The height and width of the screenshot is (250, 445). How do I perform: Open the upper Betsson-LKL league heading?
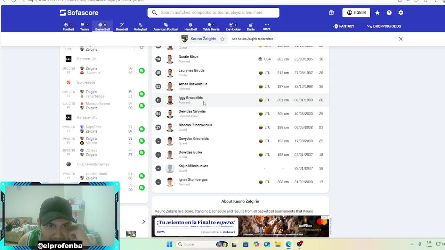(87, 59)
